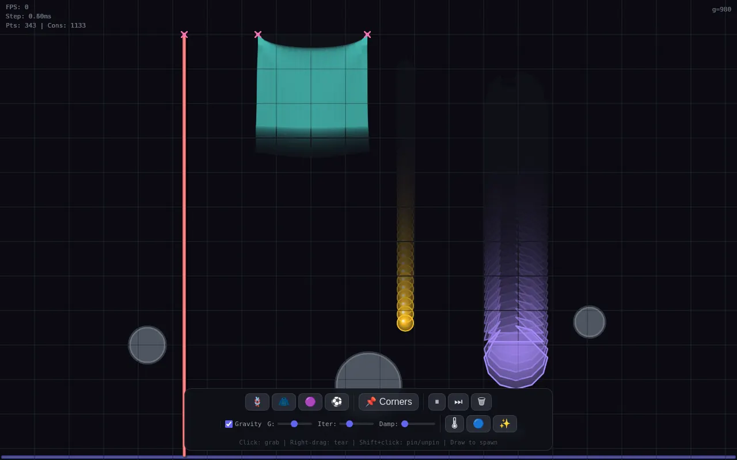Click the small gray circle obstacle beside the purple blob
Image resolution: width=737 pixels, height=460 pixels.
click(590, 322)
